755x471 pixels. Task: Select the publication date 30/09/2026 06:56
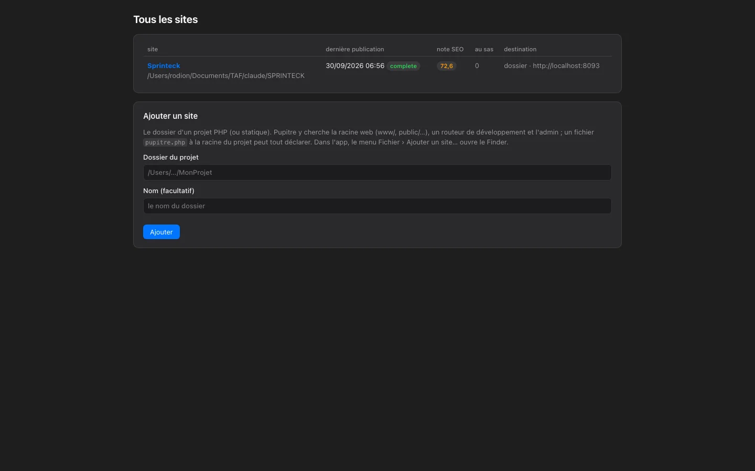point(355,65)
